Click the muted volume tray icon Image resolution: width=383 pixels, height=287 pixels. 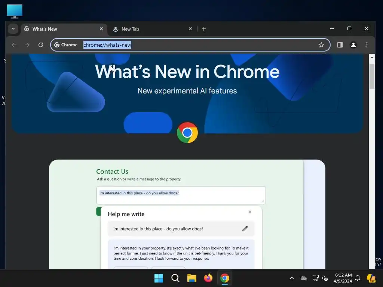325,278
